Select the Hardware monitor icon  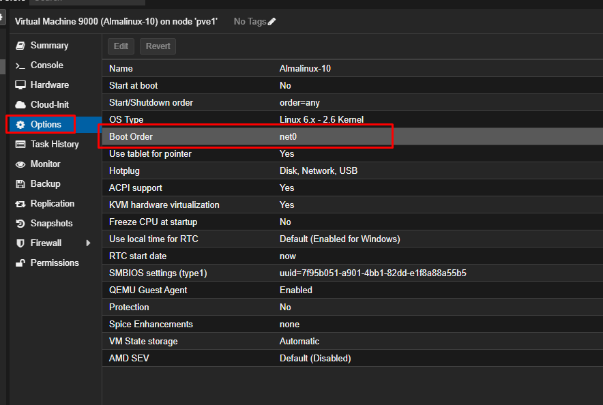20,85
